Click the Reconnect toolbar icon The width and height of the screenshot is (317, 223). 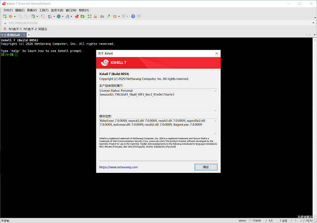26,16
